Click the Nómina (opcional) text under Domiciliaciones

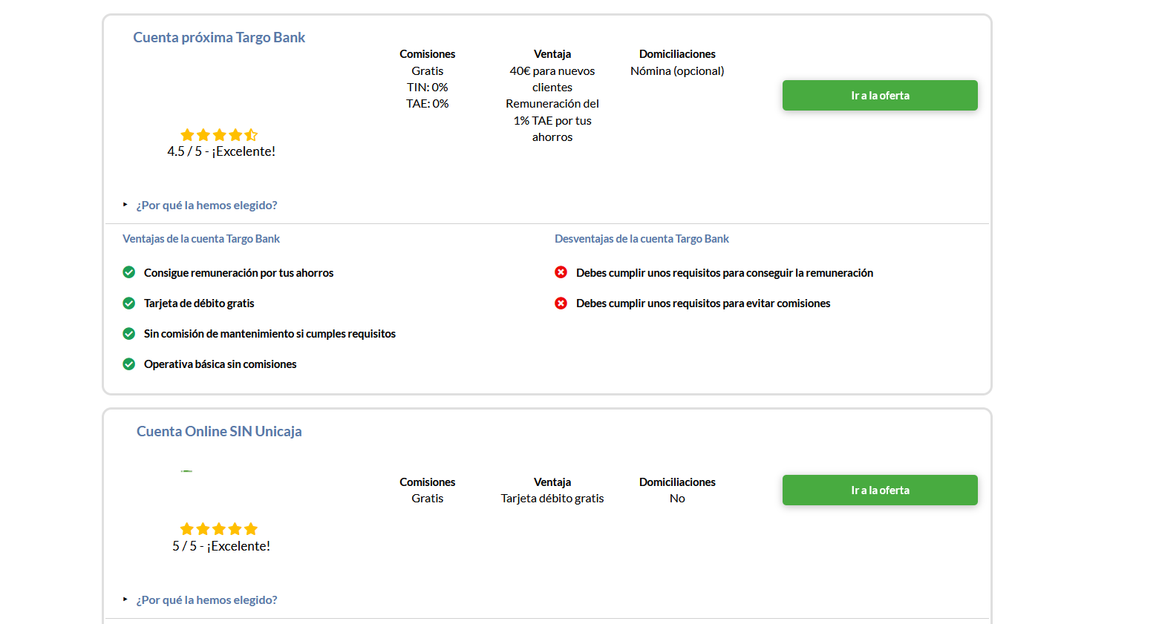pos(677,71)
